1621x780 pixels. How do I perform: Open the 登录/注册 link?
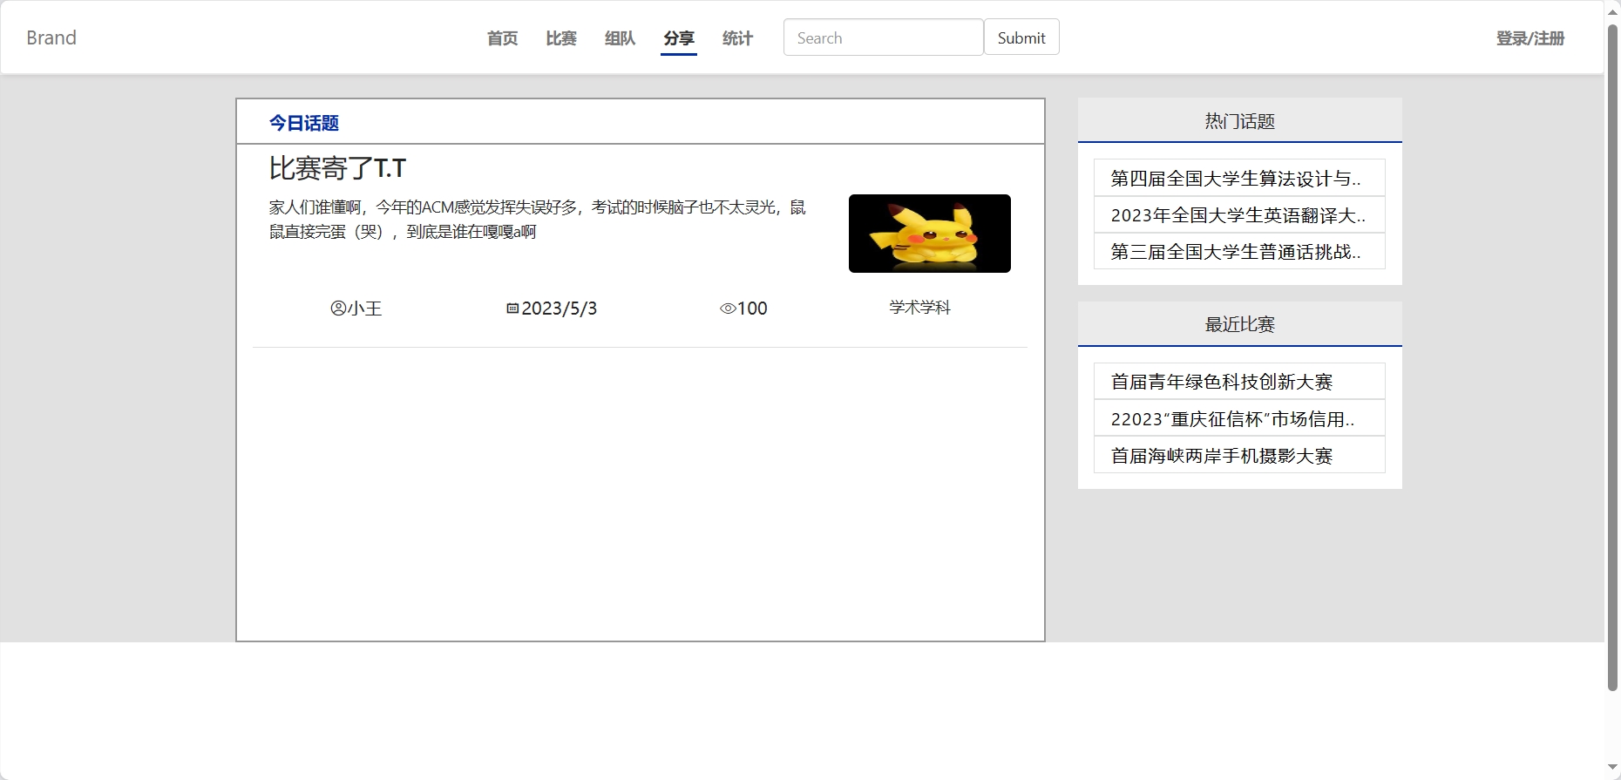(1530, 38)
